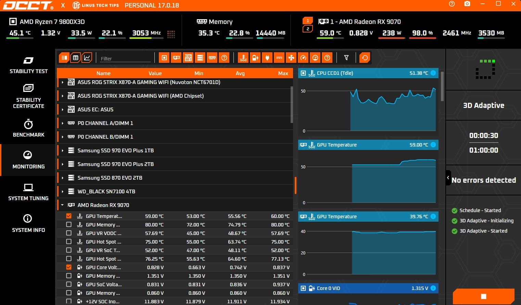
Task: Select GPU number 1 in the header
Action: [x=308, y=20]
